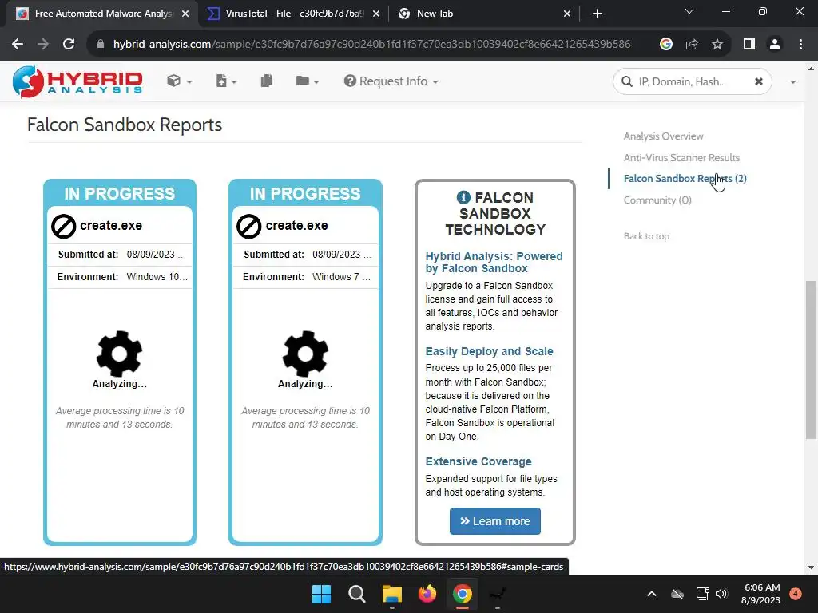Click the page vertical scrollbar thumb

[x=811, y=360]
